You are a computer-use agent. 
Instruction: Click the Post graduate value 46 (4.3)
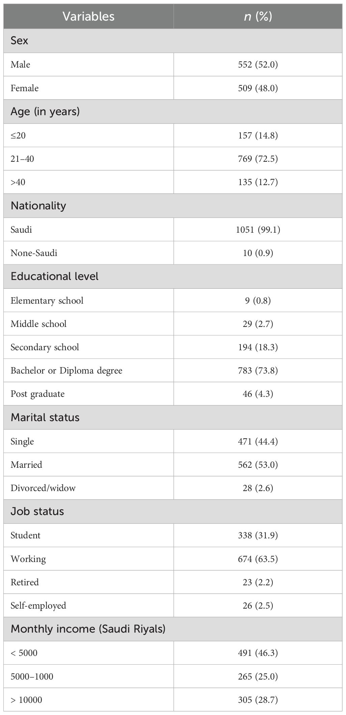[x=258, y=394]
